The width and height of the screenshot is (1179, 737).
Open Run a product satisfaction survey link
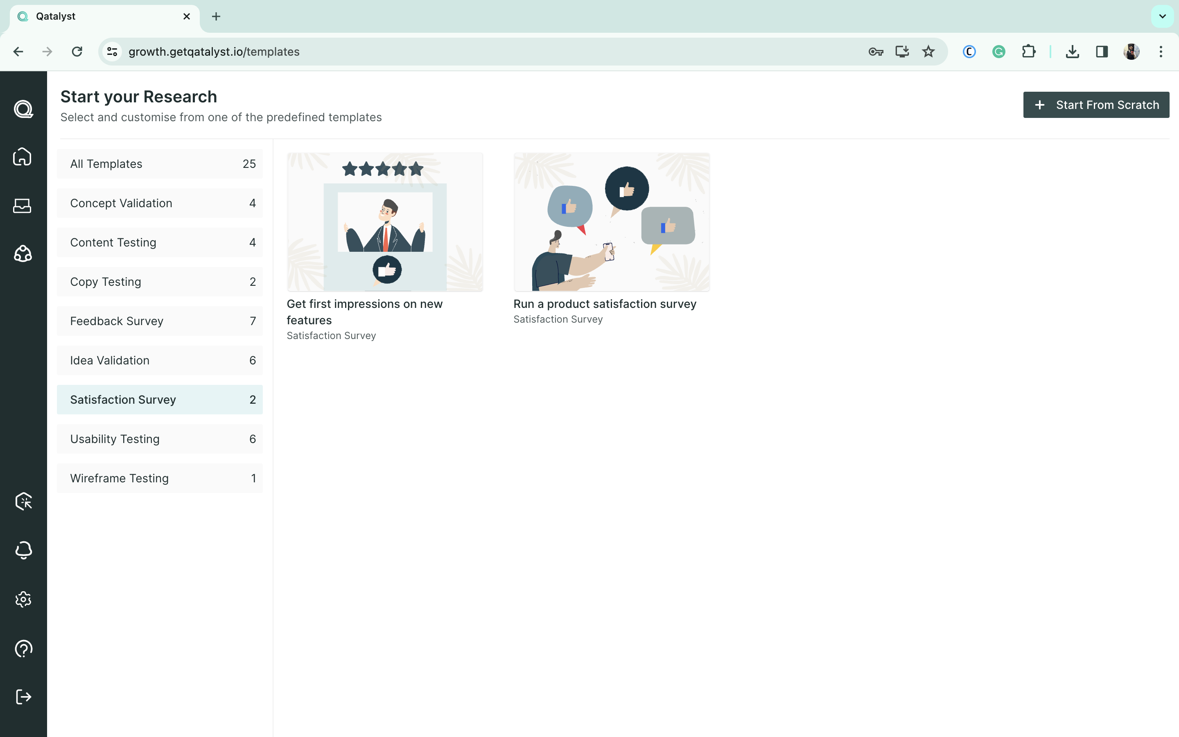tap(605, 304)
